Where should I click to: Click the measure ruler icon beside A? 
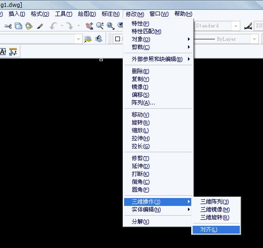click(x=13, y=52)
